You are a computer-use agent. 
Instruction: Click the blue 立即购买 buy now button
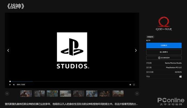tap(164, 45)
